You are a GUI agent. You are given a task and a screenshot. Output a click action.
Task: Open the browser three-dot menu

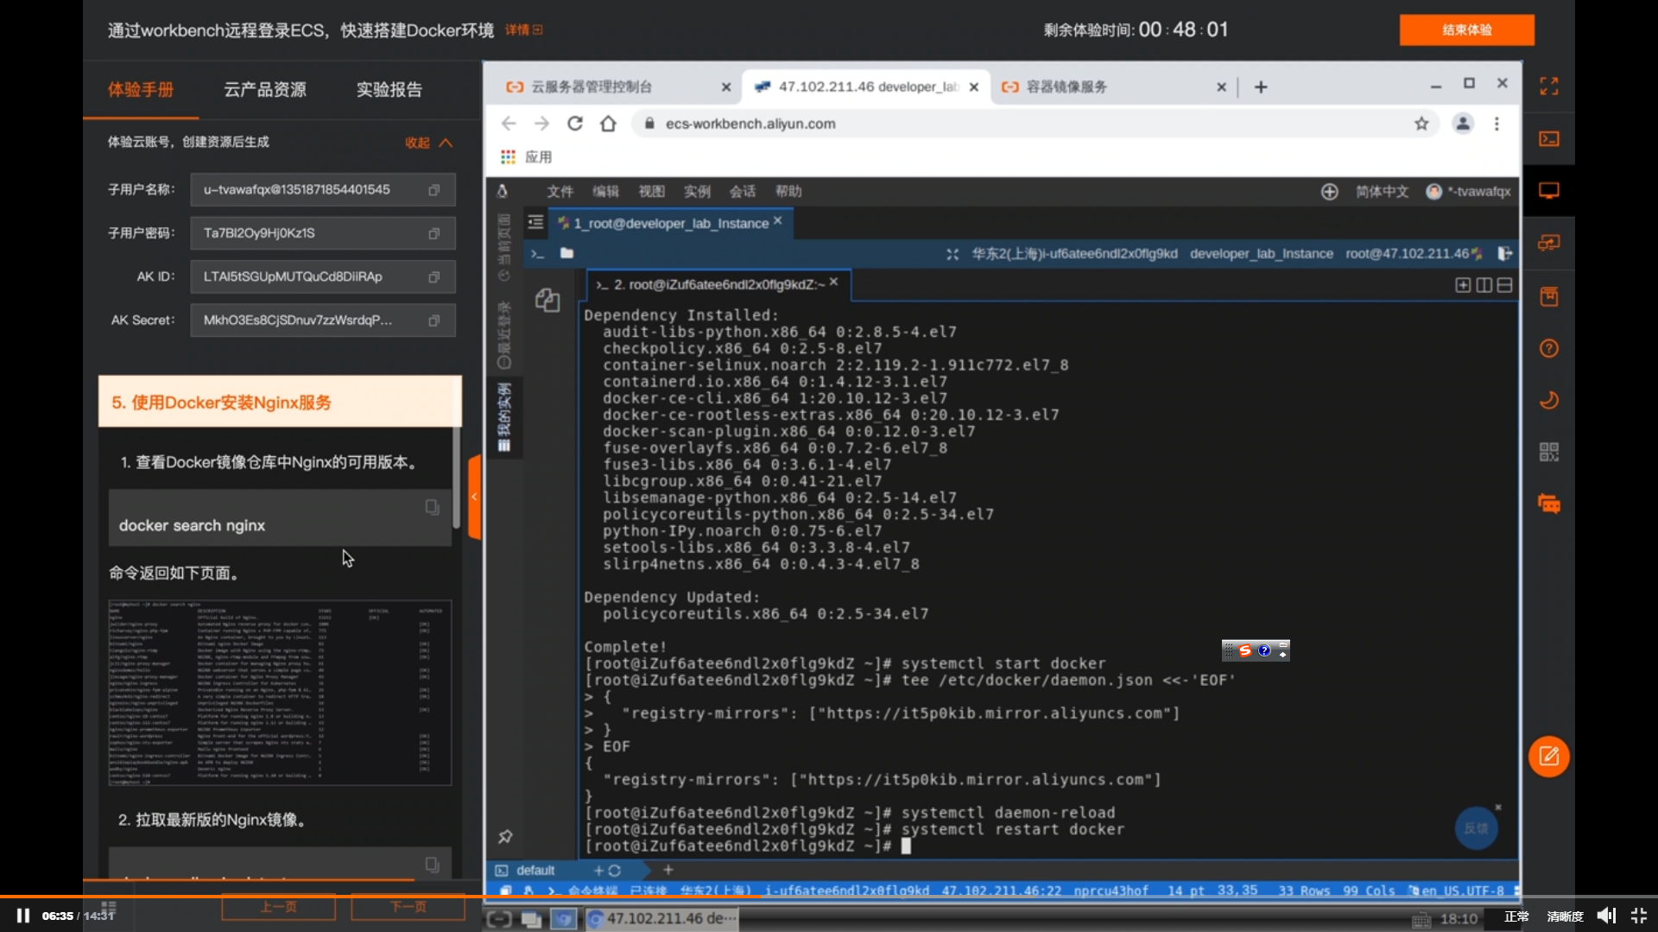click(x=1497, y=124)
